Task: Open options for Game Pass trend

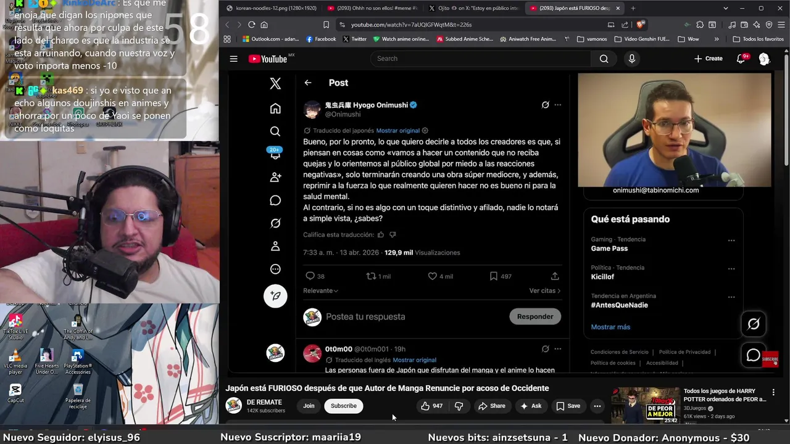Action: [731, 240]
